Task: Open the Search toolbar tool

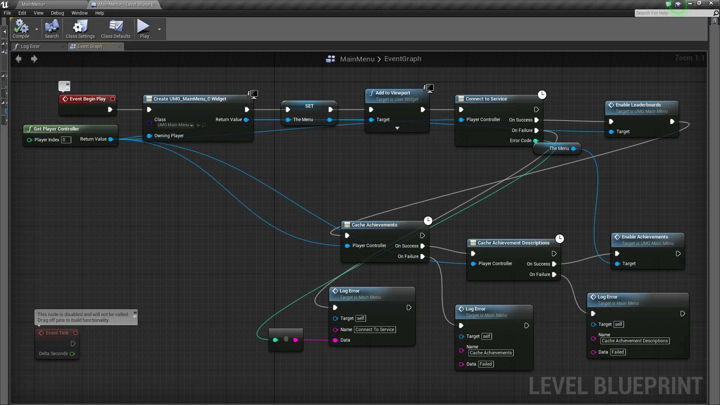Action: click(x=52, y=29)
